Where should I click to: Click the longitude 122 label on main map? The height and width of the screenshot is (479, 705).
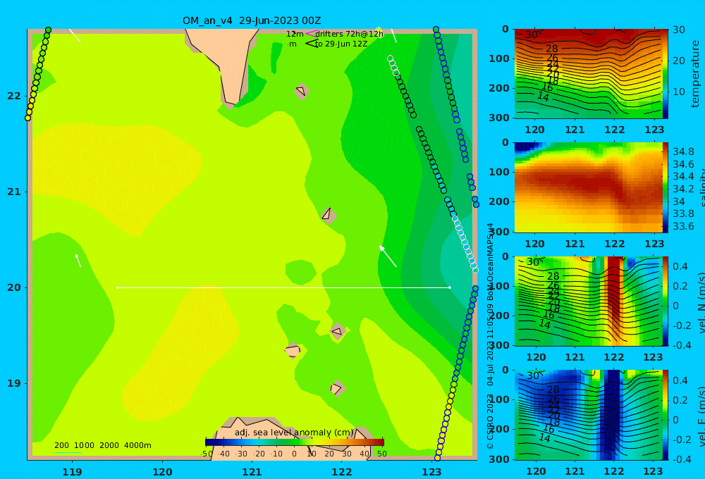342,472
